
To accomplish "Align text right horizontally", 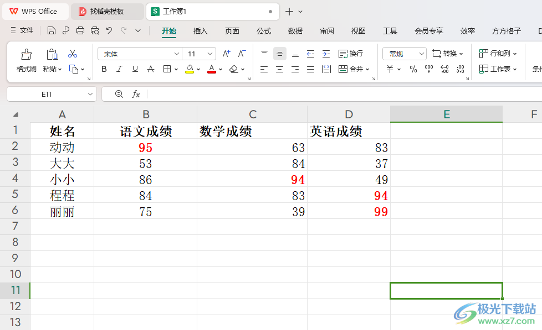I will (x=295, y=69).
